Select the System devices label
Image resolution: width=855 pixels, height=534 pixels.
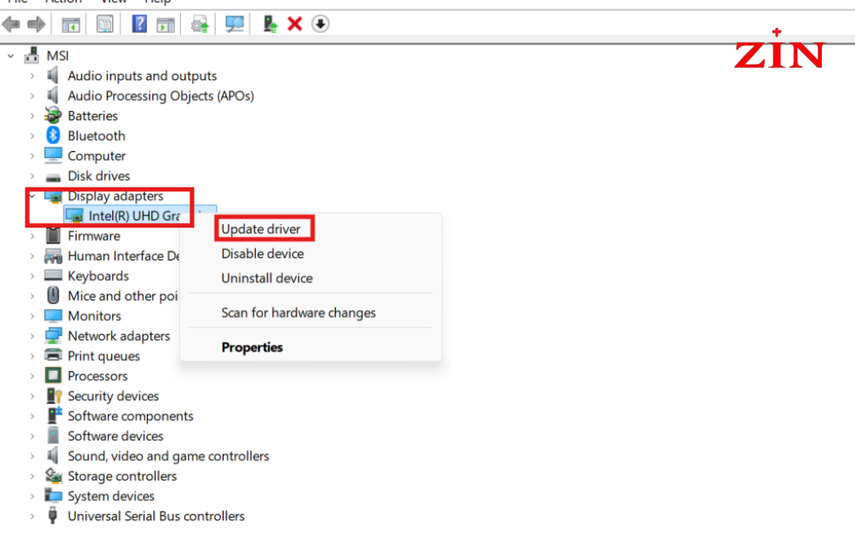click(x=110, y=497)
